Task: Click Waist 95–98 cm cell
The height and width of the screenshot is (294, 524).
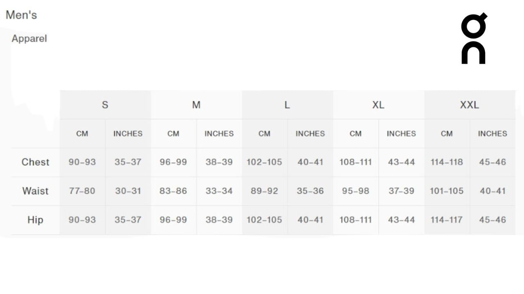Action: click(355, 191)
